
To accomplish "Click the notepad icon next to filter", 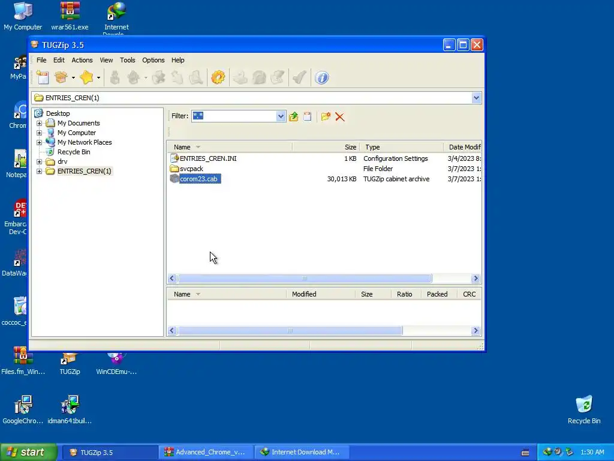I will 308,116.
